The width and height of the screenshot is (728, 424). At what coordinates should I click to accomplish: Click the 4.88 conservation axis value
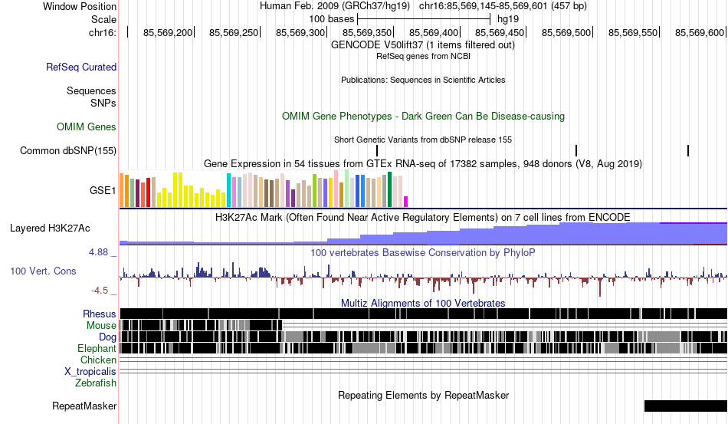98,252
